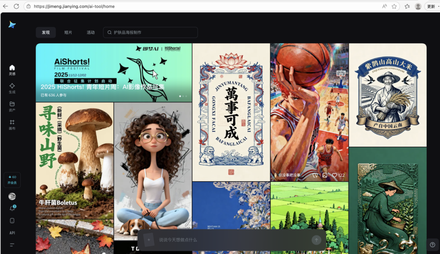Switch to the 短片 tab
This screenshot has height=254, width=440.
tap(68, 32)
